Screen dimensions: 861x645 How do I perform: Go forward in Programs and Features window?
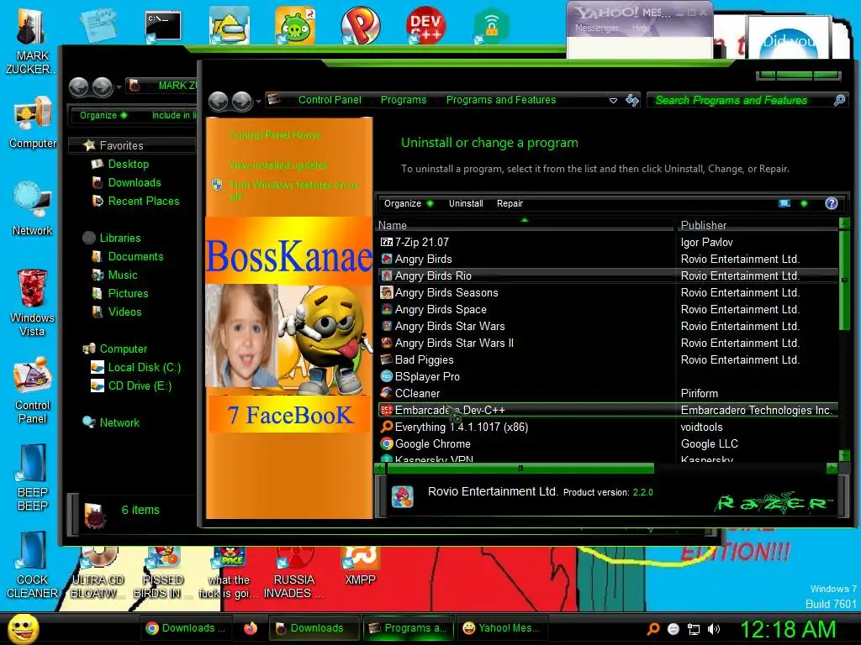[241, 101]
